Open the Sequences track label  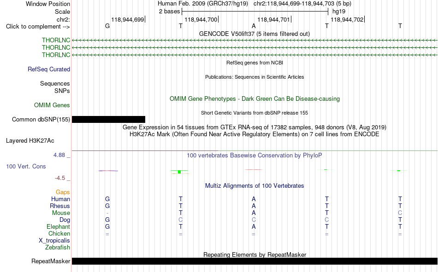click(x=55, y=83)
